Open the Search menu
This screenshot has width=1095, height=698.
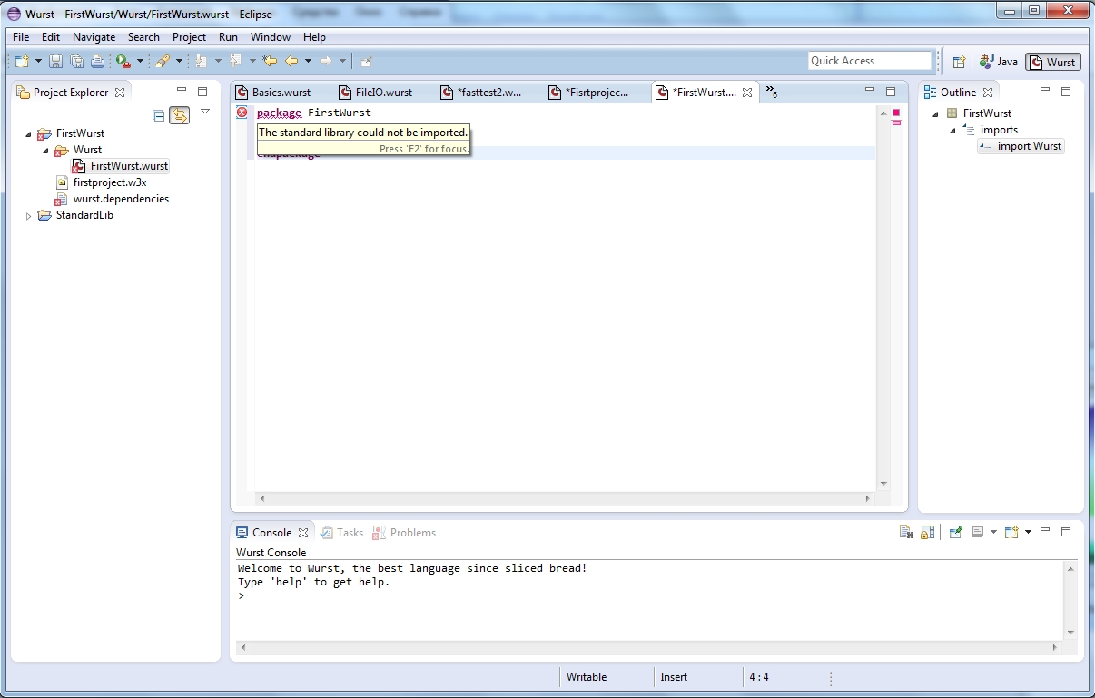143,37
